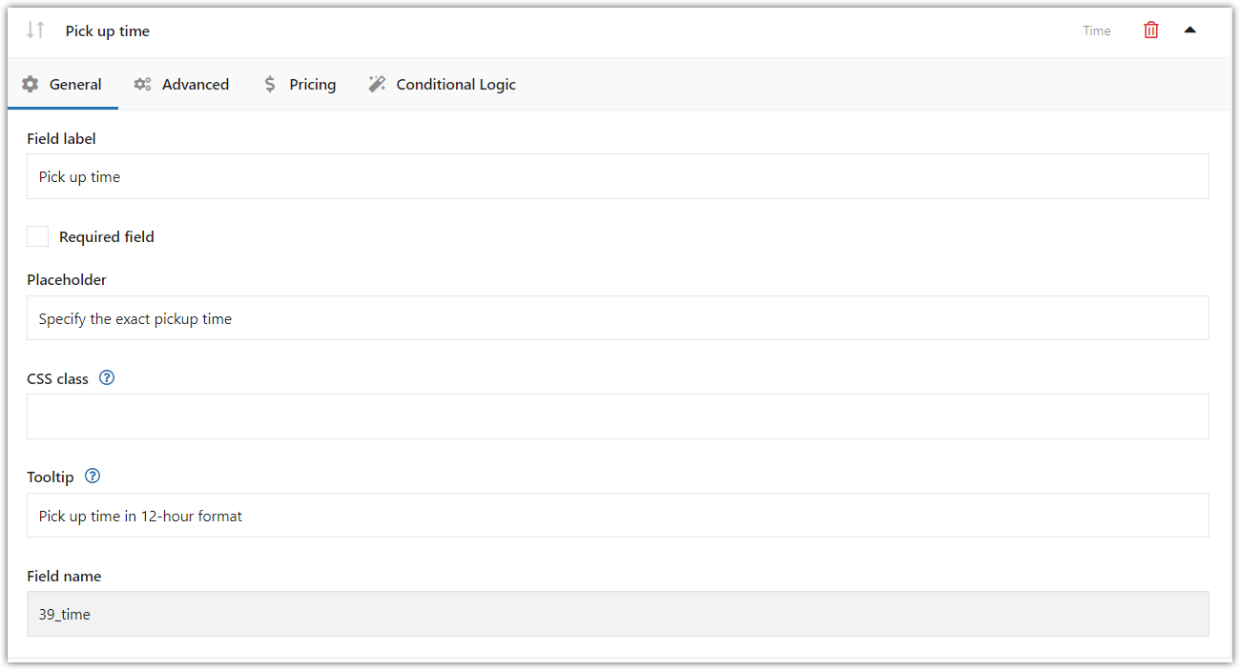Click the Pricing dollar sign icon
Screen dimensions: 1240x670
click(270, 84)
